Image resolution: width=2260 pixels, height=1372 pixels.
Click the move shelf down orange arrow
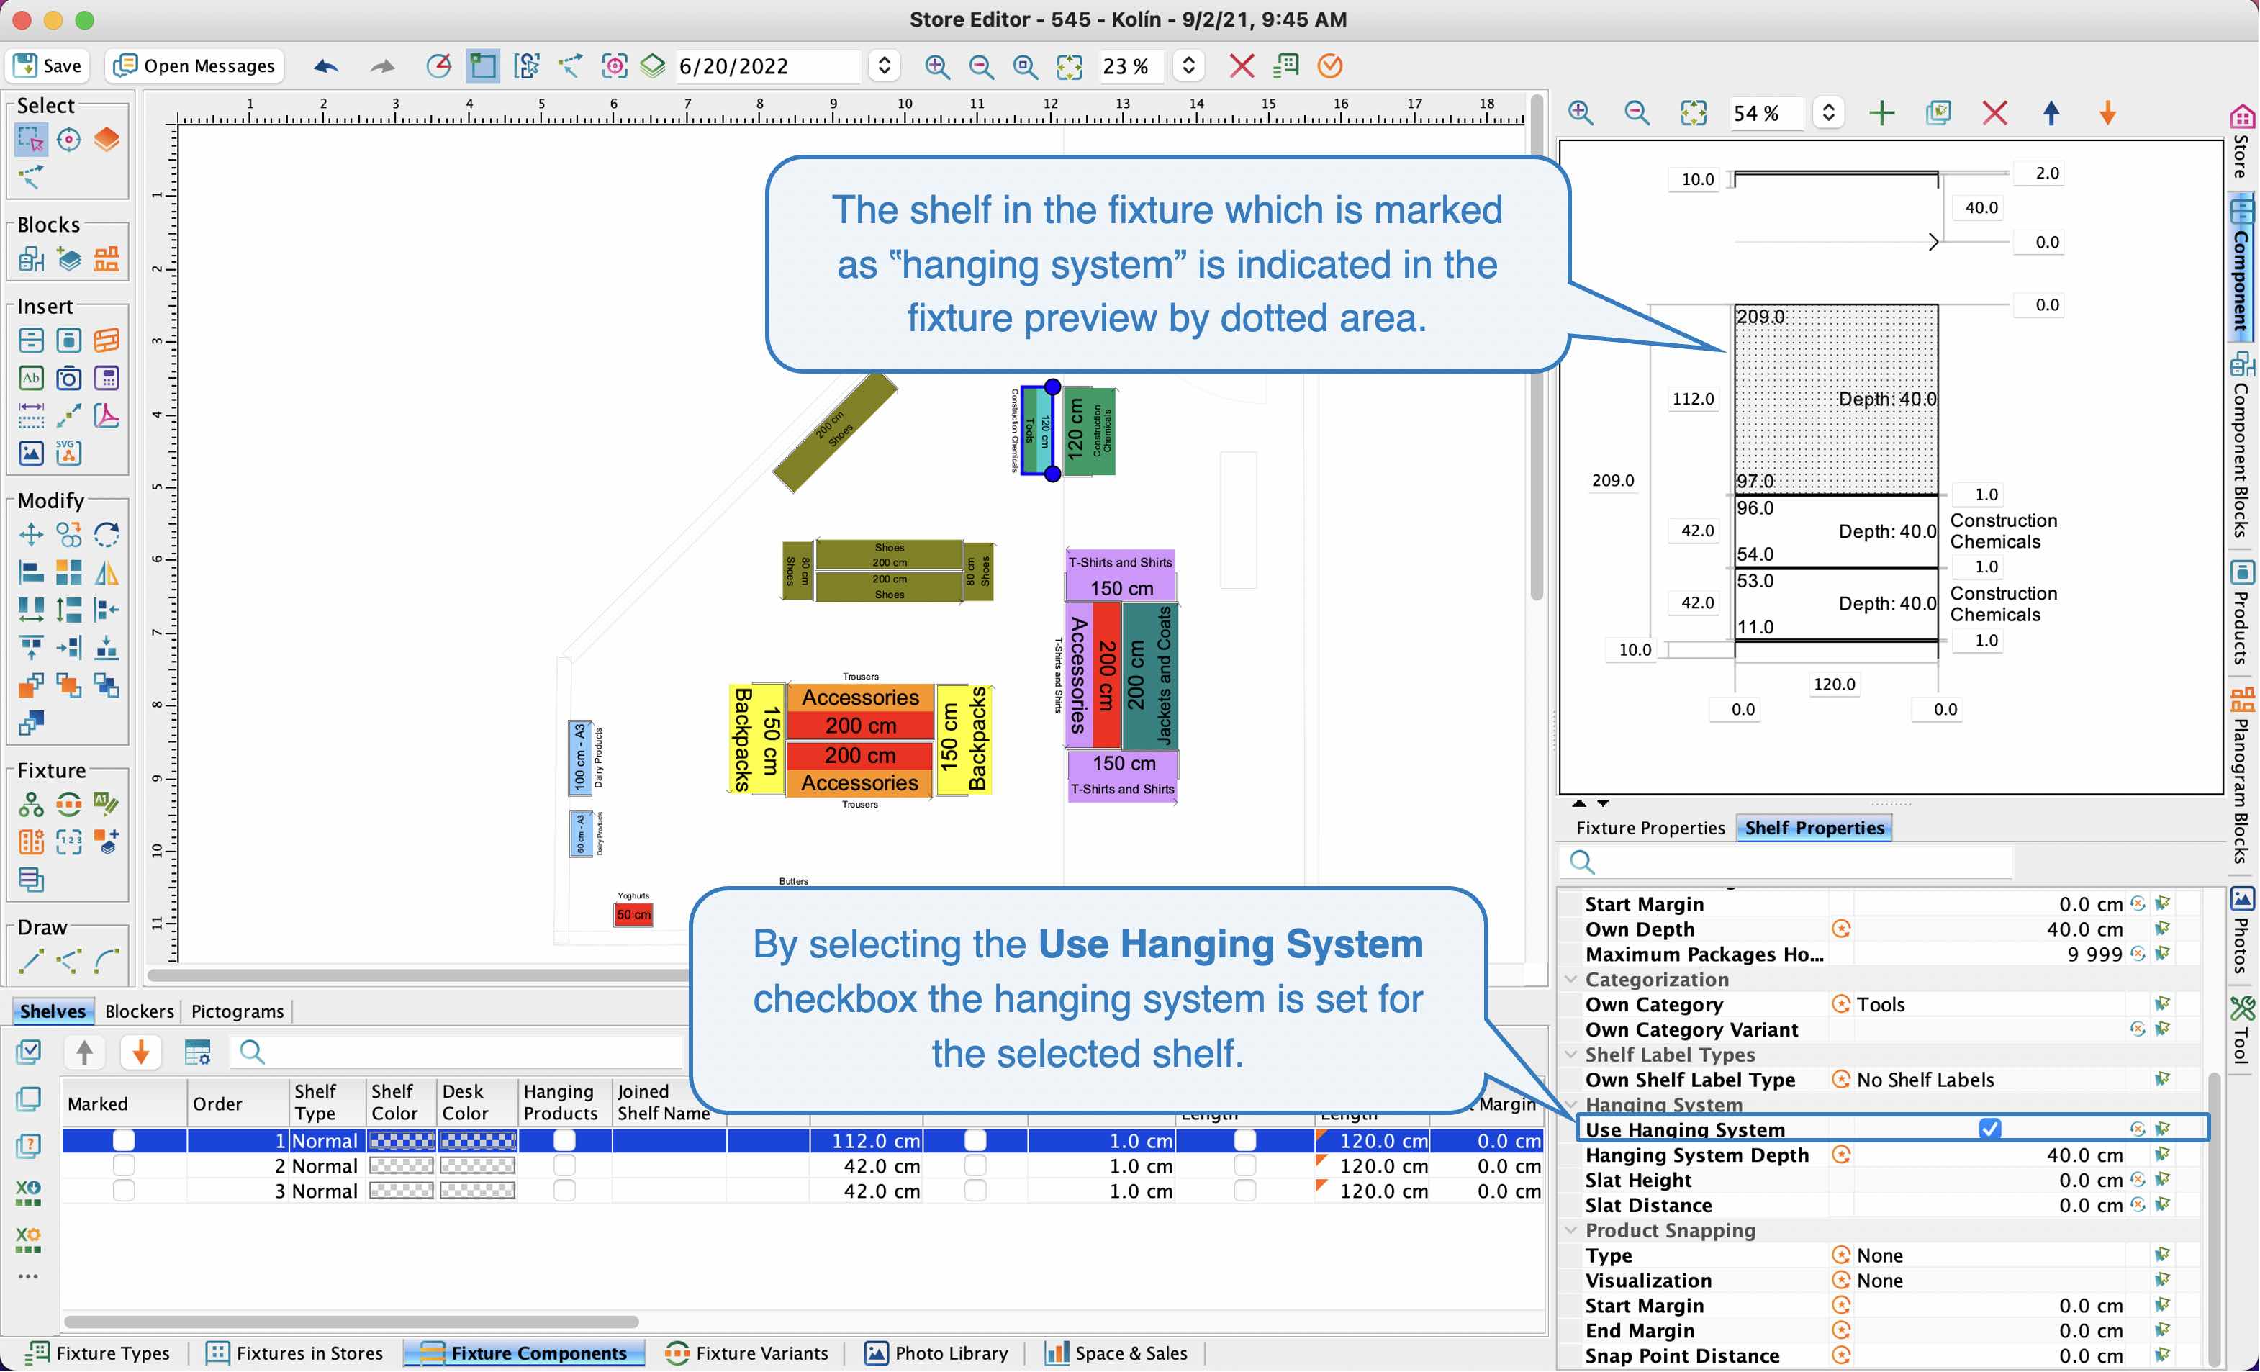[x=140, y=1052]
